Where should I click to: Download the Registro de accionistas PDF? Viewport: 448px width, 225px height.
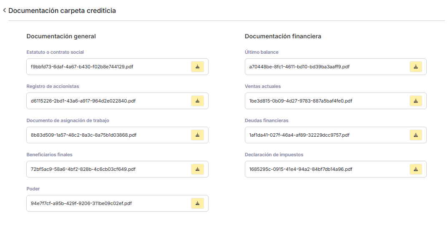[197, 101]
